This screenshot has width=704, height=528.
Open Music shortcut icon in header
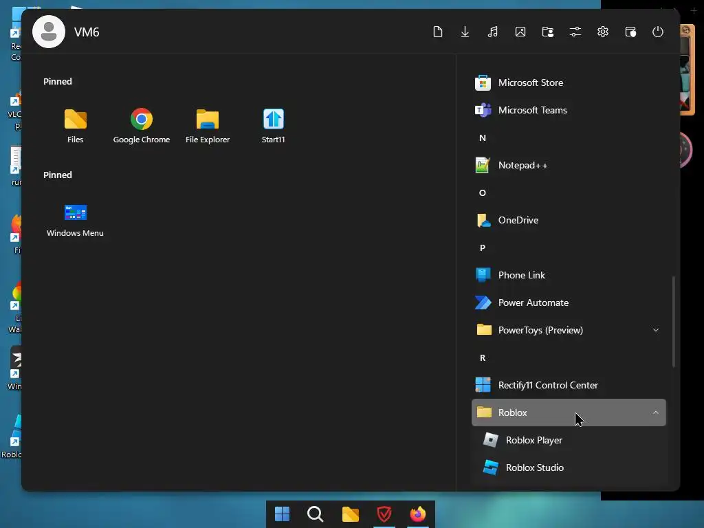coord(492,32)
